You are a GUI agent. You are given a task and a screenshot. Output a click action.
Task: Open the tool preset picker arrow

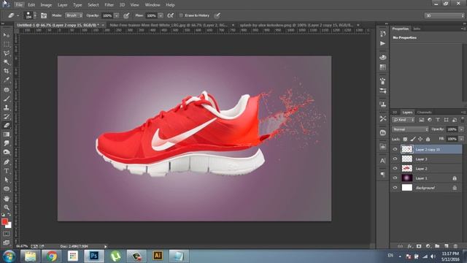pyautogui.click(x=18, y=15)
